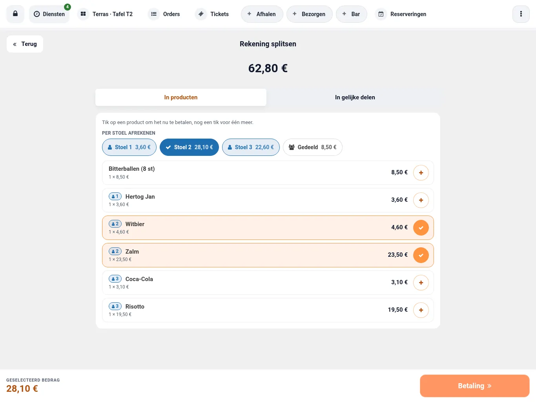Go back with the Terug button
The height and width of the screenshot is (402, 536).
click(x=25, y=44)
